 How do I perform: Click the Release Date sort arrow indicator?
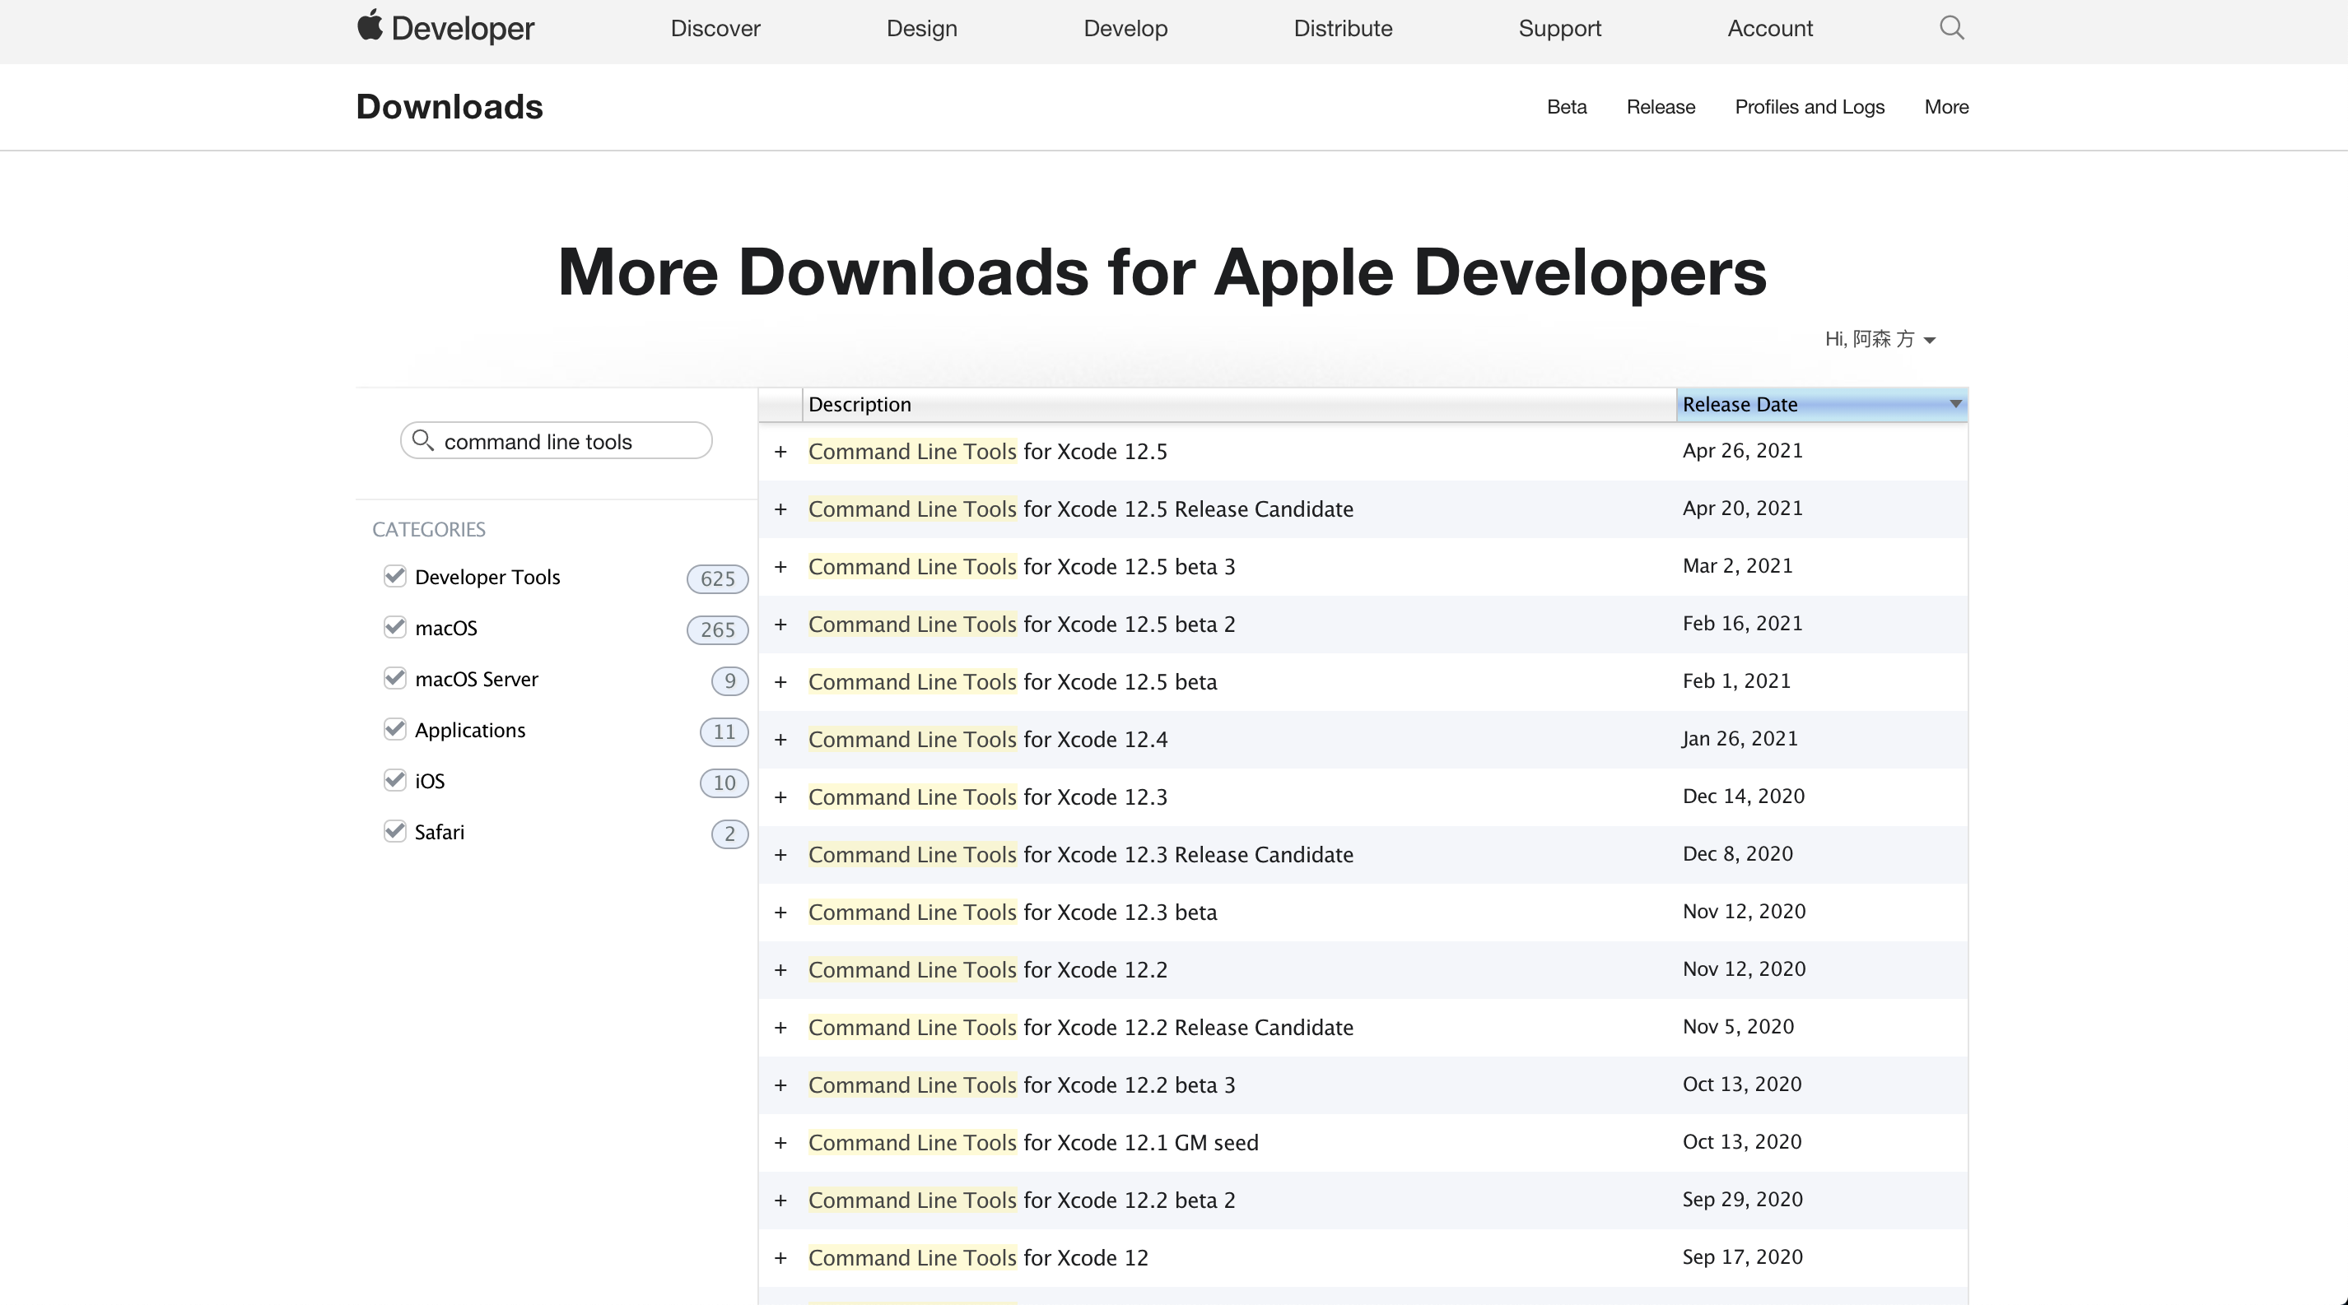pos(1955,403)
